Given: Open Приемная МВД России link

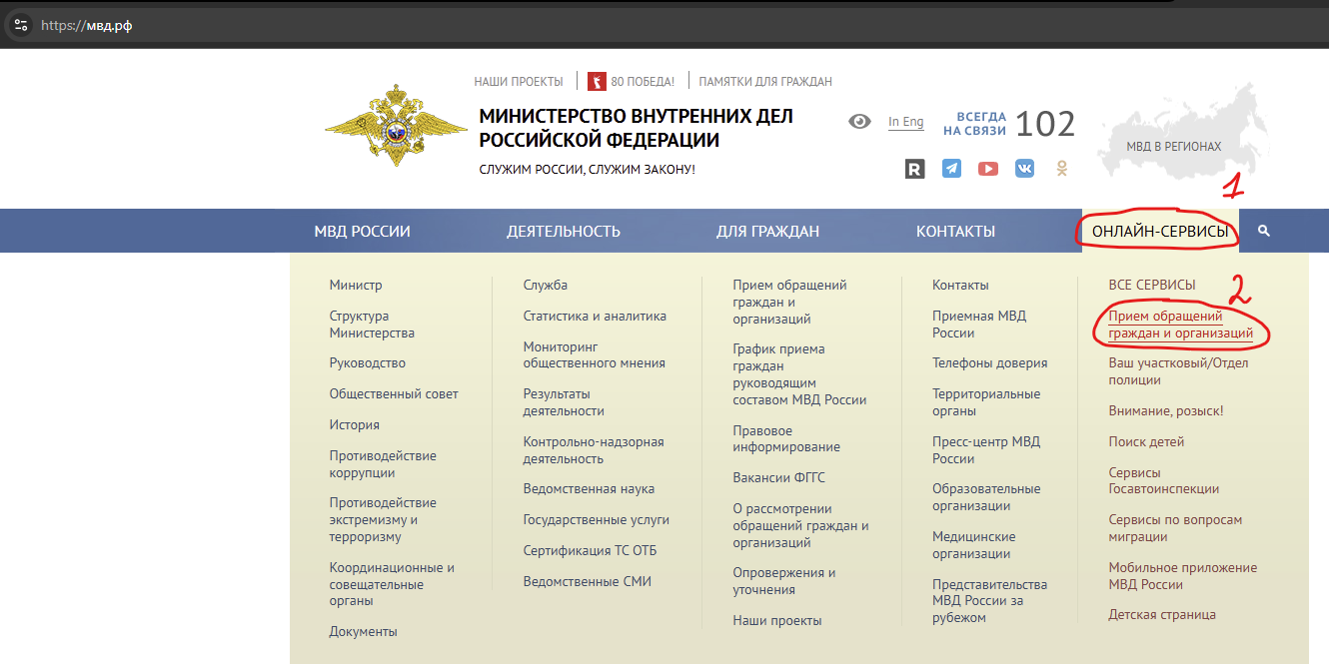Looking at the screenshot, I should point(979,325).
